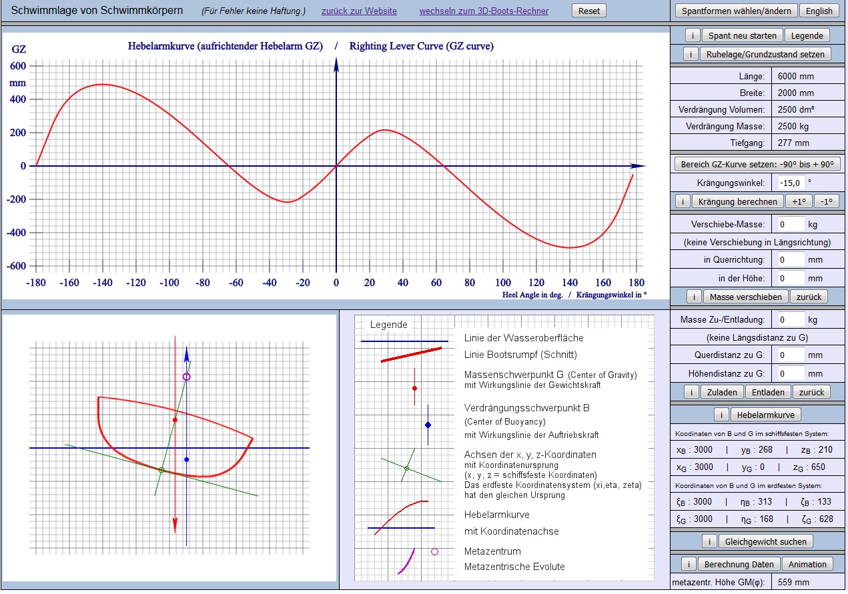This screenshot has width=848, height=594.
Task: Set GZ curve range -90° to +90°
Action: [758, 164]
